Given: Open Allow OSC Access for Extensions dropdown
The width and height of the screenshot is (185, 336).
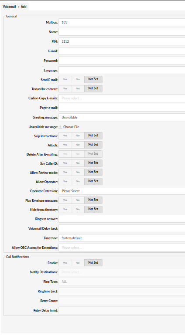Looking at the screenshot, I should [122, 248].
